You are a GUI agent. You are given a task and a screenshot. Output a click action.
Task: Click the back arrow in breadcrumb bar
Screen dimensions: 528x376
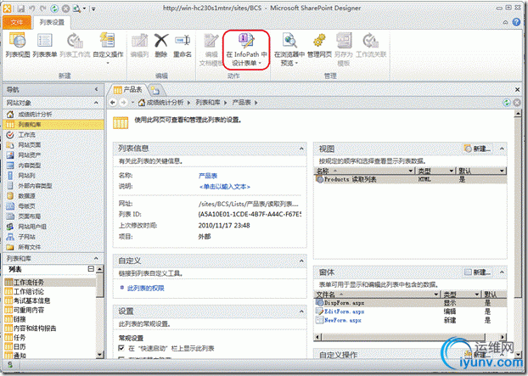click(113, 103)
